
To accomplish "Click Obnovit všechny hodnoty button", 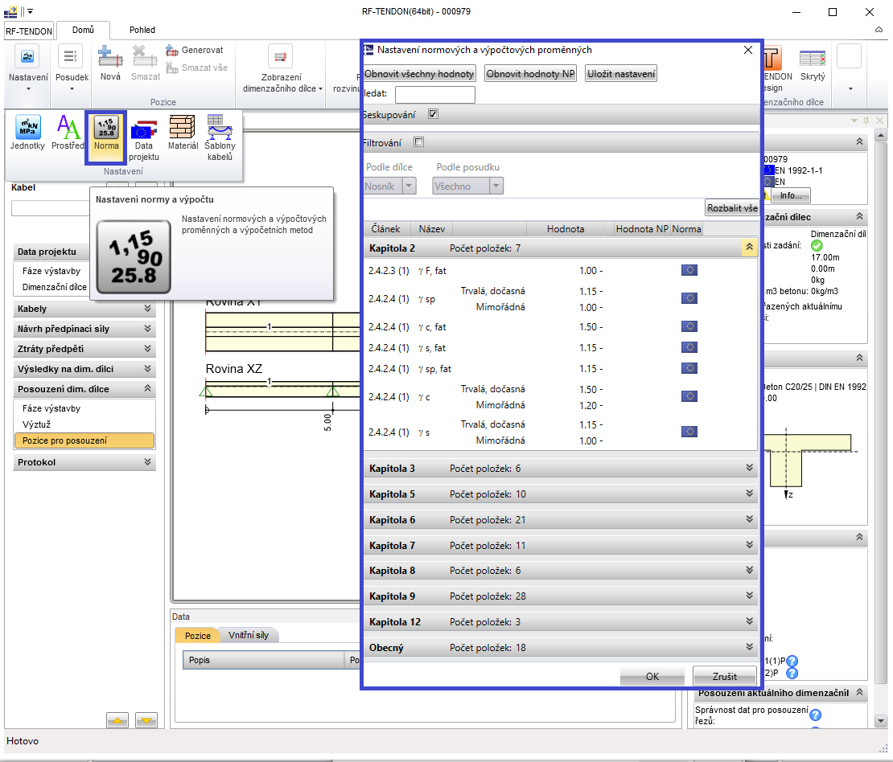I will (419, 74).
